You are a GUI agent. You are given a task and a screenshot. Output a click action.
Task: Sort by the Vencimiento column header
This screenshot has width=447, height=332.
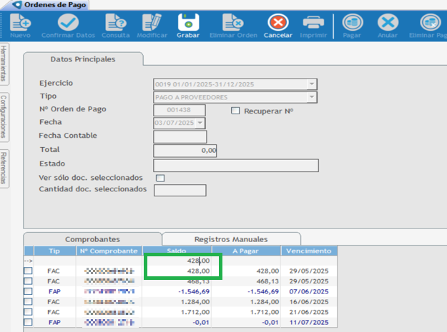coord(308,251)
